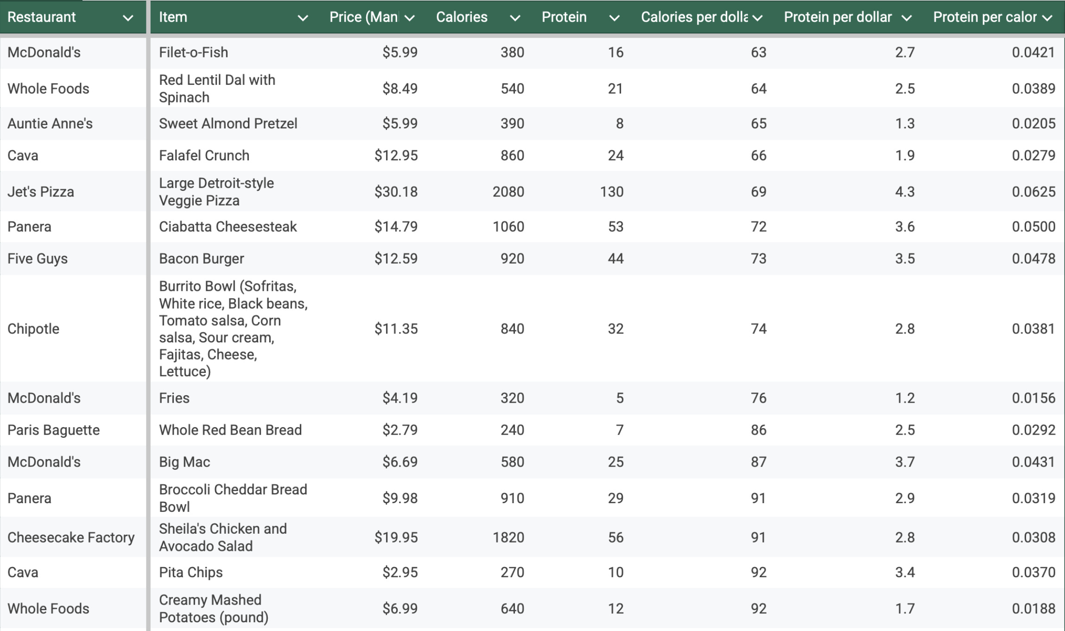Open the Restaurant column dropdown arrow

click(x=128, y=18)
